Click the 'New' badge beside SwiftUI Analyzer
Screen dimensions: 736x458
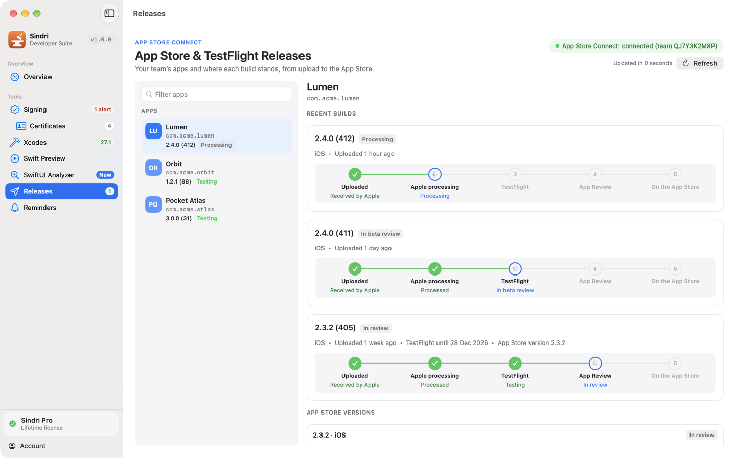coord(105,175)
